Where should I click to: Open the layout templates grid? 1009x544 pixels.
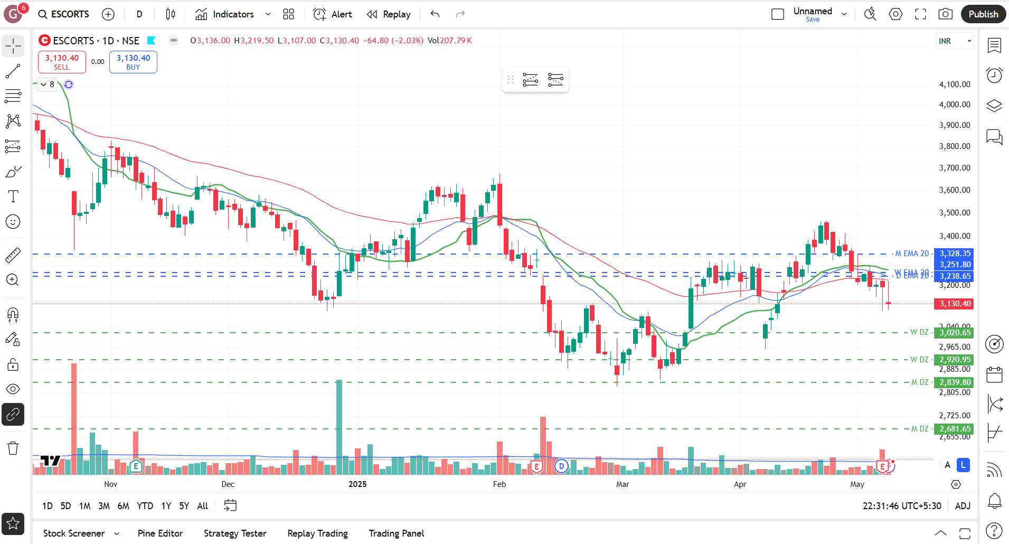click(288, 14)
